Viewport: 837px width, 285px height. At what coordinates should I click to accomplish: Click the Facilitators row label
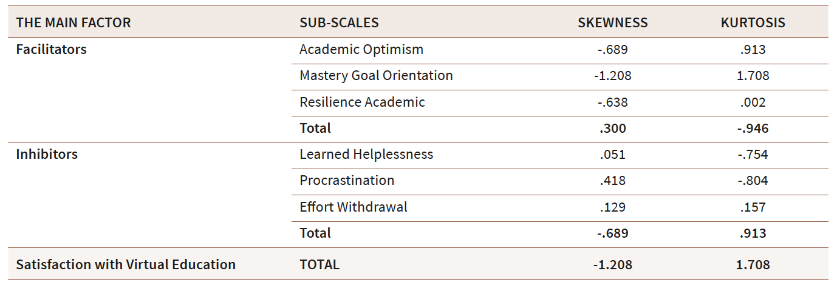51,50
